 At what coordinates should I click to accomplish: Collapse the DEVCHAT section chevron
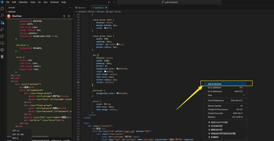(7, 12)
